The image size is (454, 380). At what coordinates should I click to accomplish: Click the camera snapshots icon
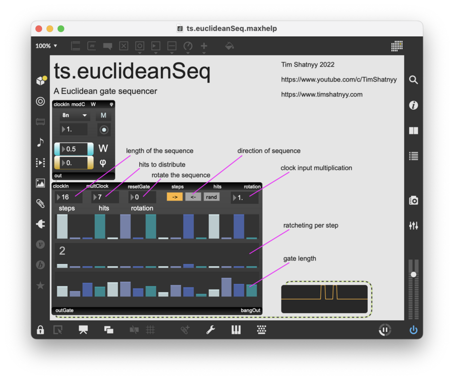[413, 201]
